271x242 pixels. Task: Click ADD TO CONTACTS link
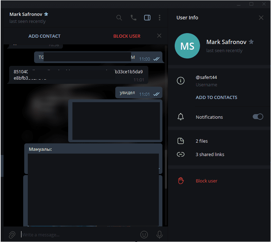click(x=217, y=97)
